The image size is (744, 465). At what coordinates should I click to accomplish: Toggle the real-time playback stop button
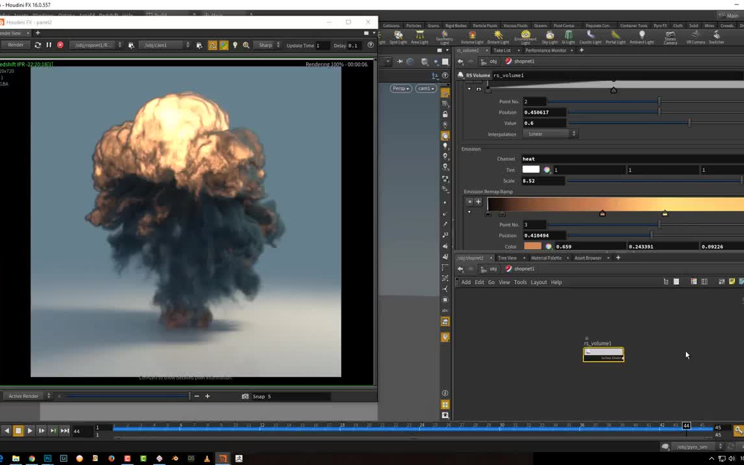(18, 431)
